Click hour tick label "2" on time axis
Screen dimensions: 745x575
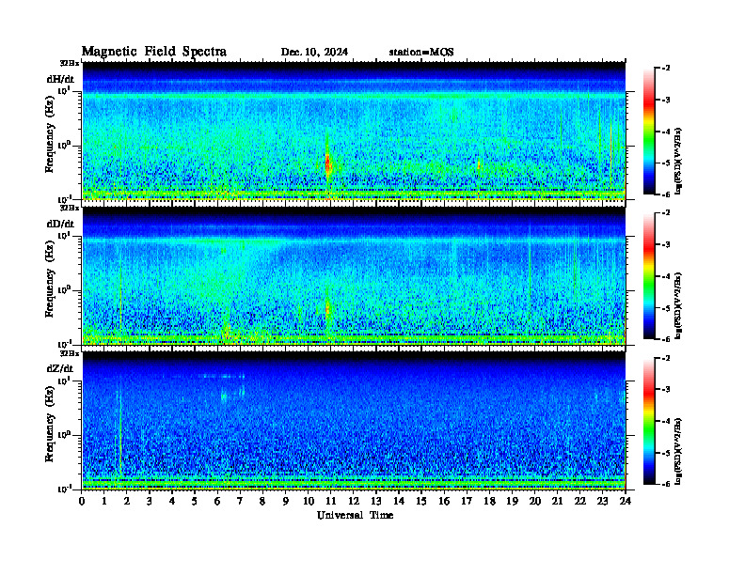[127, 501]
